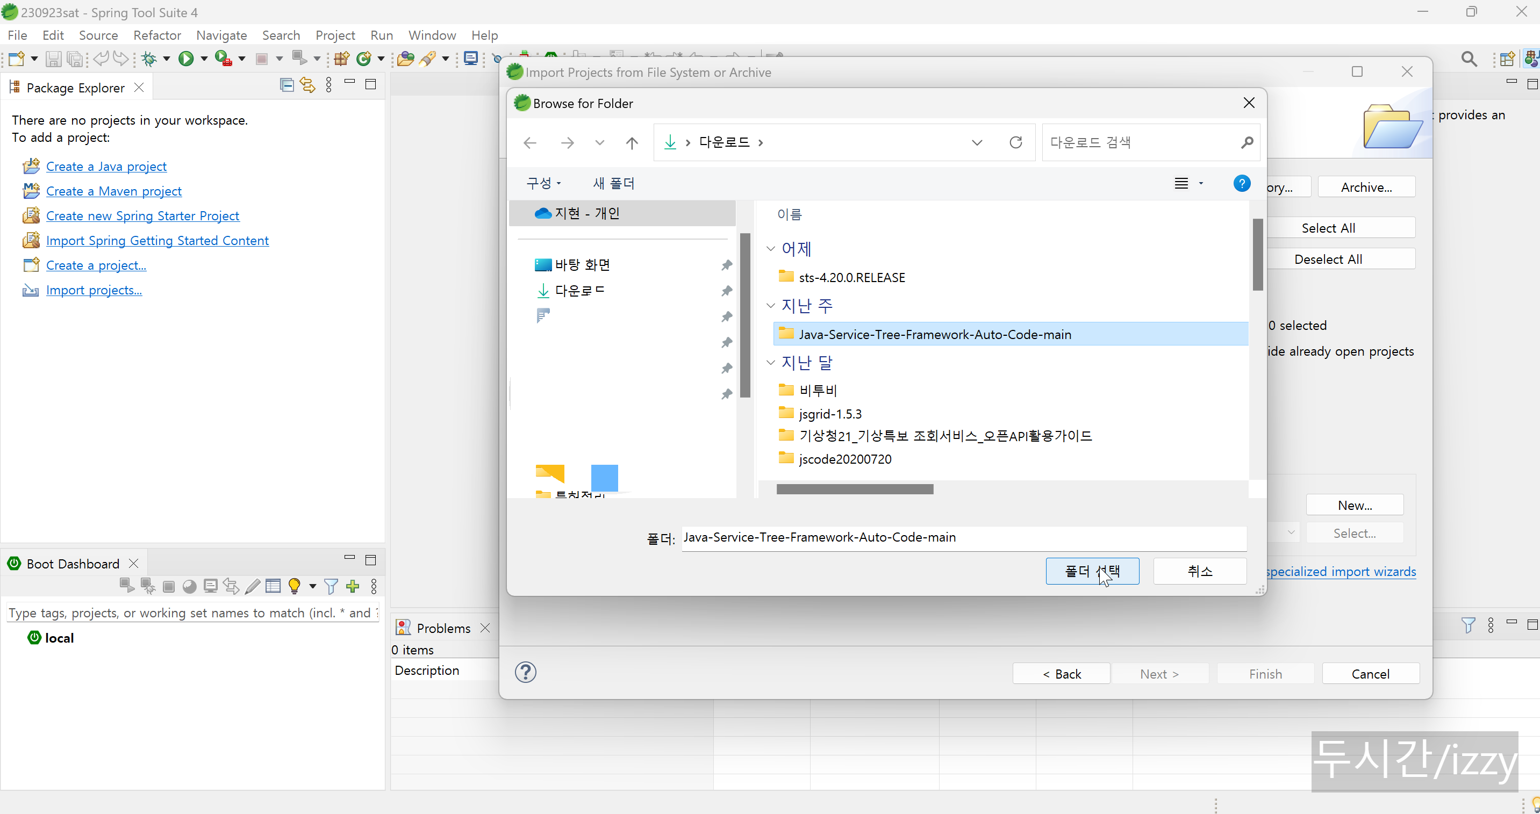This screenshot has height=814, width=1540.
Task: Select the jscode20200720 folder
Action: 845,459
